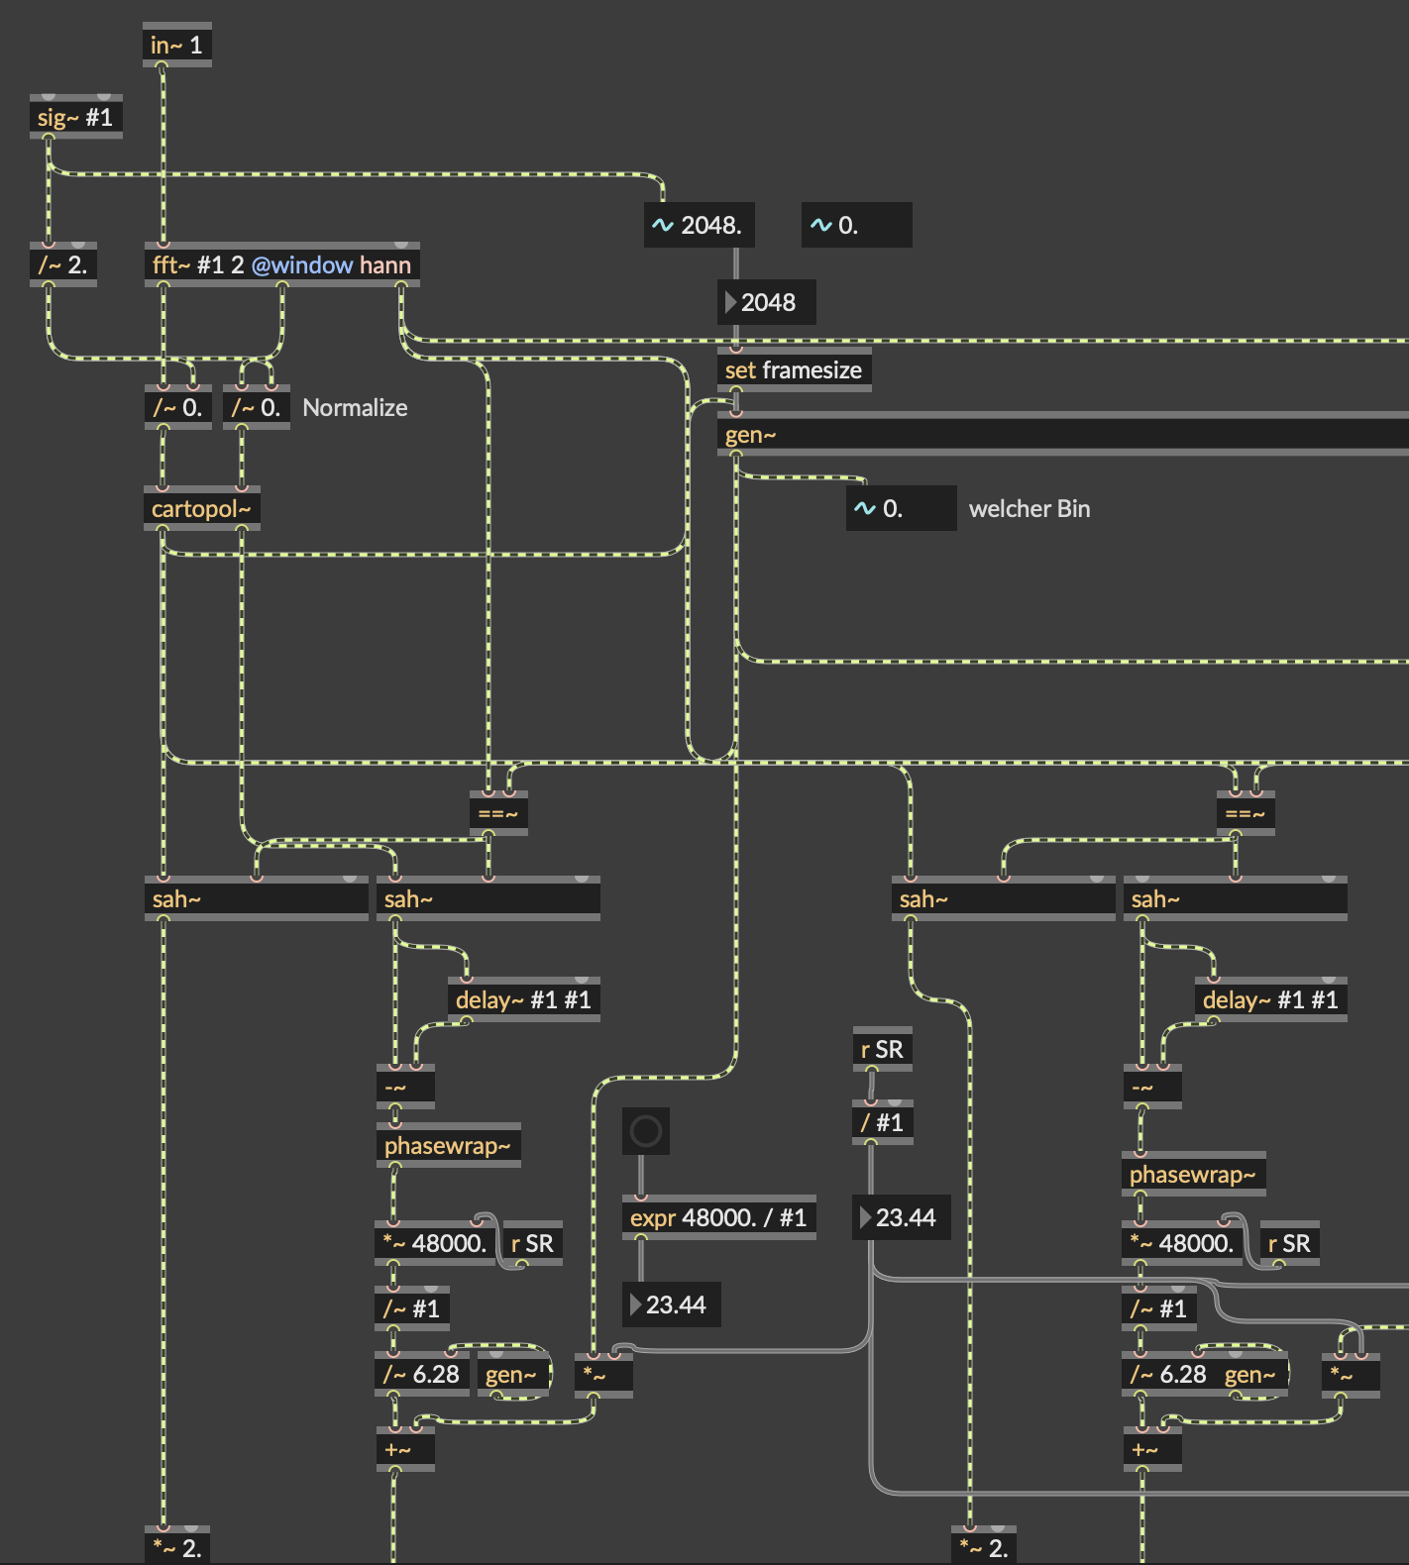Click the triangle of the 23.44 box below '/ #1'
Viewport: 1409px width, 1565px height.
click(x=865, y=1217)
